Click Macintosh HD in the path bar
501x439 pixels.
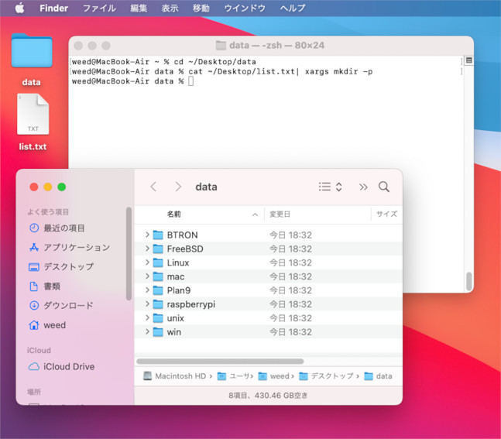pos(174,376)
